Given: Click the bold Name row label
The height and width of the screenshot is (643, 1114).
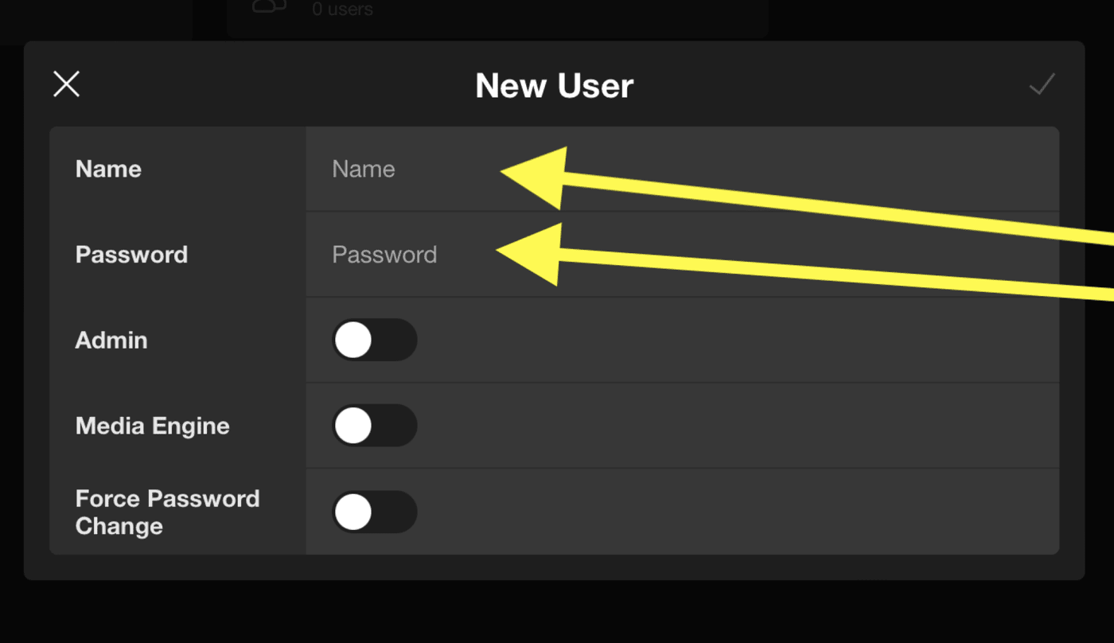Looking at the screenshot, I should pyautogui.click(x=108, y=169).
